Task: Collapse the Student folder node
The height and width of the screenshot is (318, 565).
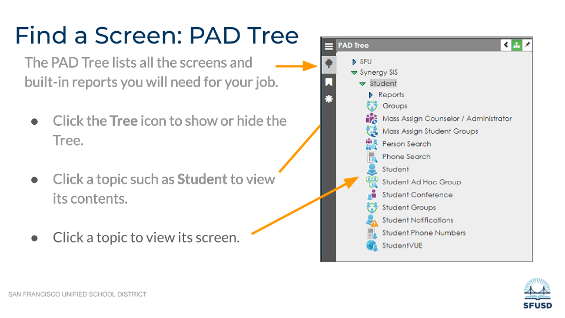Action: (x=363, y=84)
